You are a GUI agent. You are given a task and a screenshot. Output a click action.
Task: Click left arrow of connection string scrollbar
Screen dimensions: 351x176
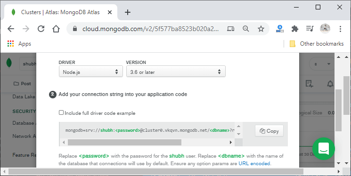click(64, 142)
